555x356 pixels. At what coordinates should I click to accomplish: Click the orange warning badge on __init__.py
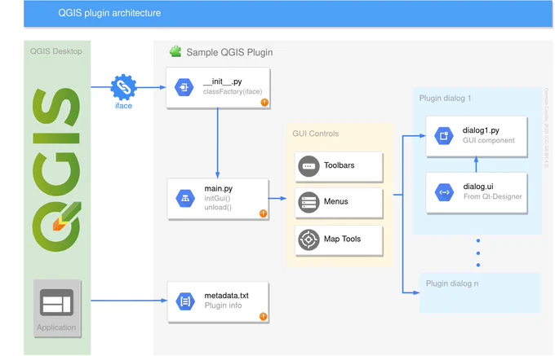pyautogui.click(x=264, y=103)
